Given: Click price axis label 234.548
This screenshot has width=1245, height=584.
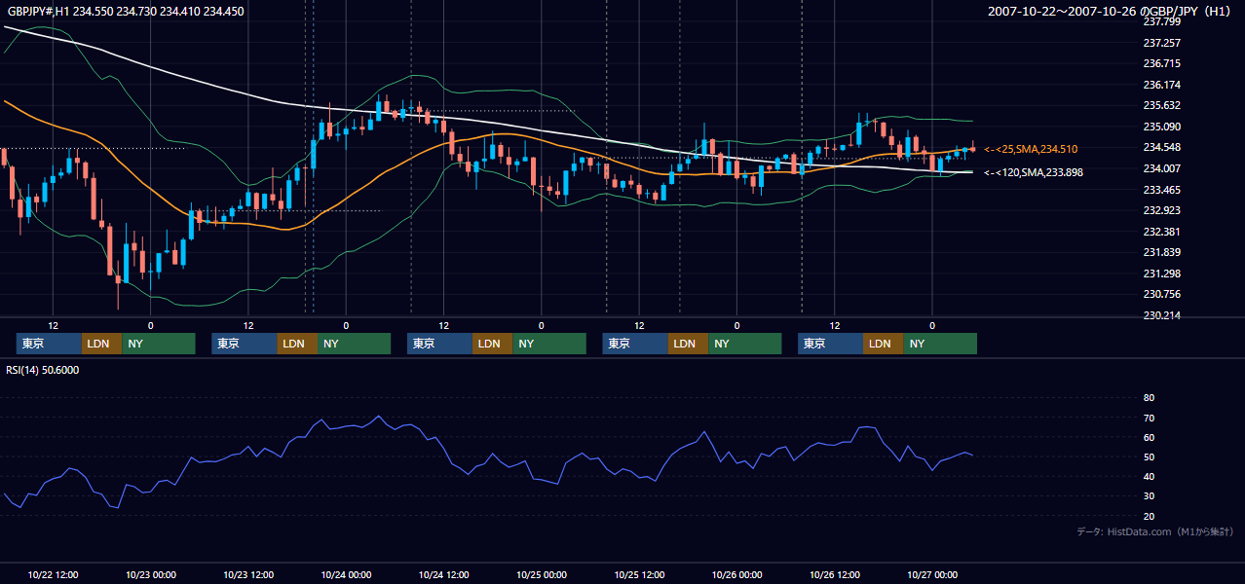Looking at the screenshot, I should point(1161,148).
